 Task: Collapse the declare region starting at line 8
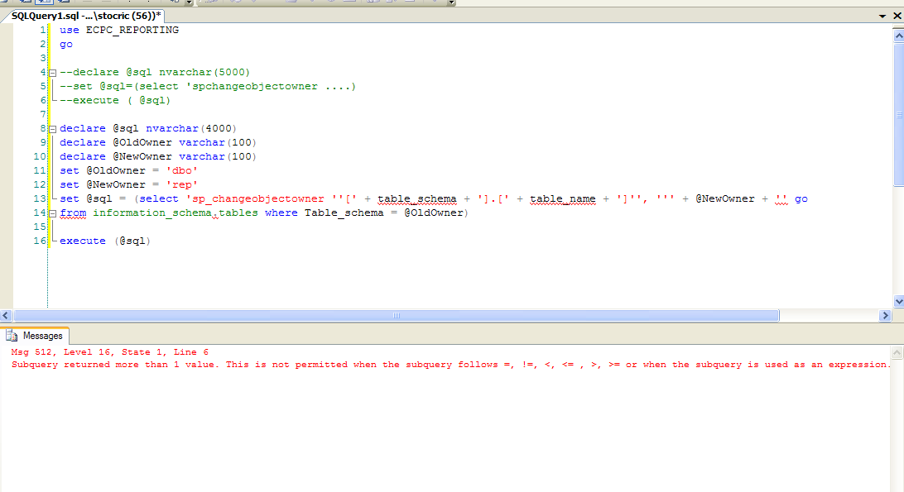pos(51,128)
